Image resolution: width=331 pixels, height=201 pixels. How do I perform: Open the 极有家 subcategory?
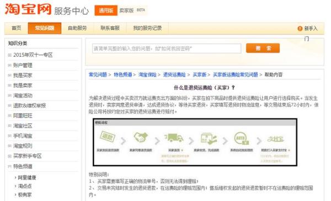click(x=25, y=195)
